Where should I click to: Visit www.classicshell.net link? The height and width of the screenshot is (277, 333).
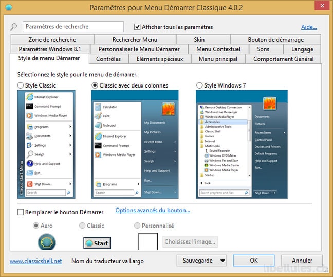(35, 261)
